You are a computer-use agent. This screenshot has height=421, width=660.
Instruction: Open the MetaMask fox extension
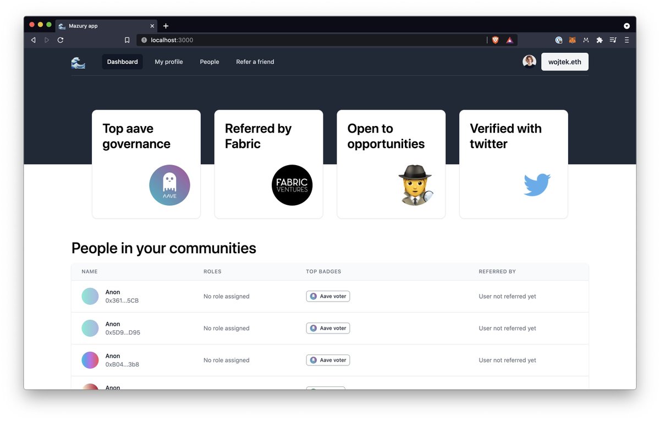pyautogui.click(x=573, y=40)
